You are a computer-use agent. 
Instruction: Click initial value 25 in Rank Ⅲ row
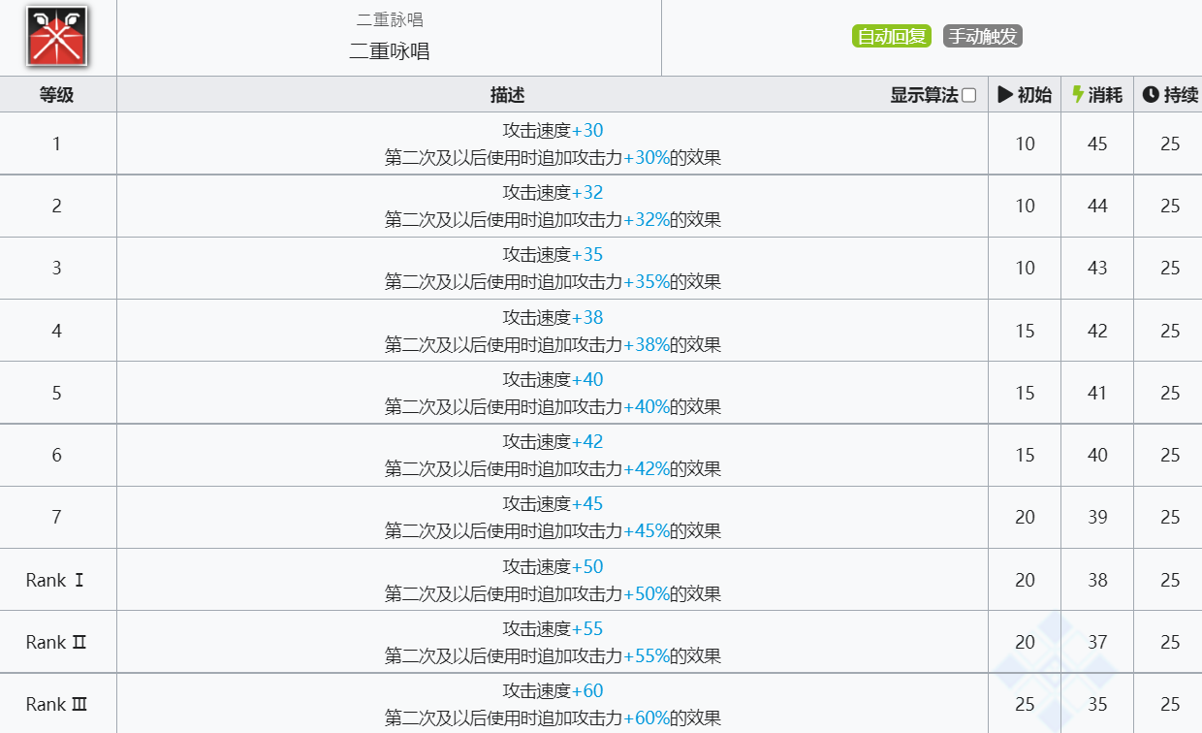(x=1025, y=704)
